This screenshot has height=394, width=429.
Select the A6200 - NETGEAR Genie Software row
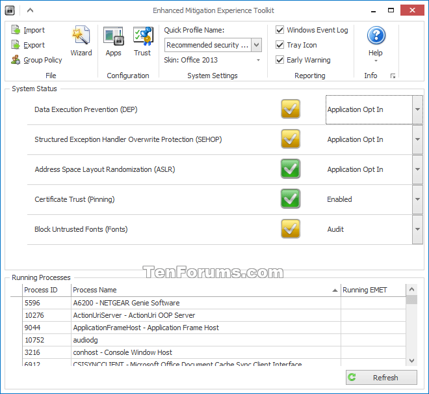coord(214,303)
